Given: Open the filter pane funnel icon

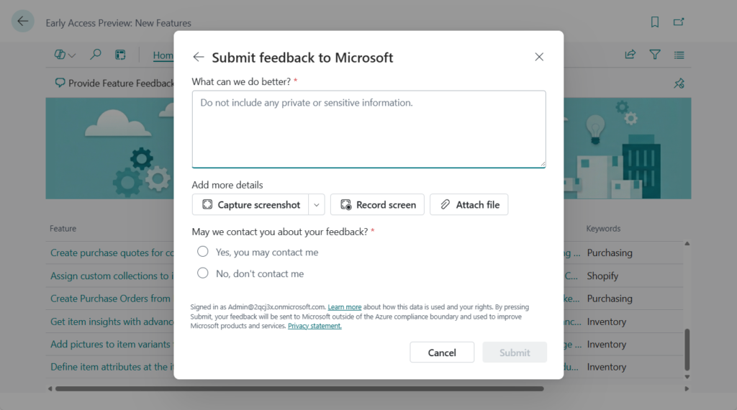Looking at the screenshot, I should (x=655, y=55).
